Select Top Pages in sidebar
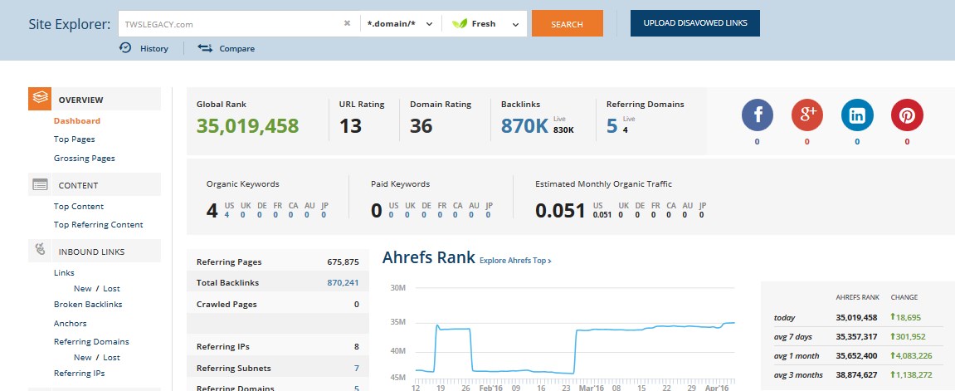 pos(75,139)
